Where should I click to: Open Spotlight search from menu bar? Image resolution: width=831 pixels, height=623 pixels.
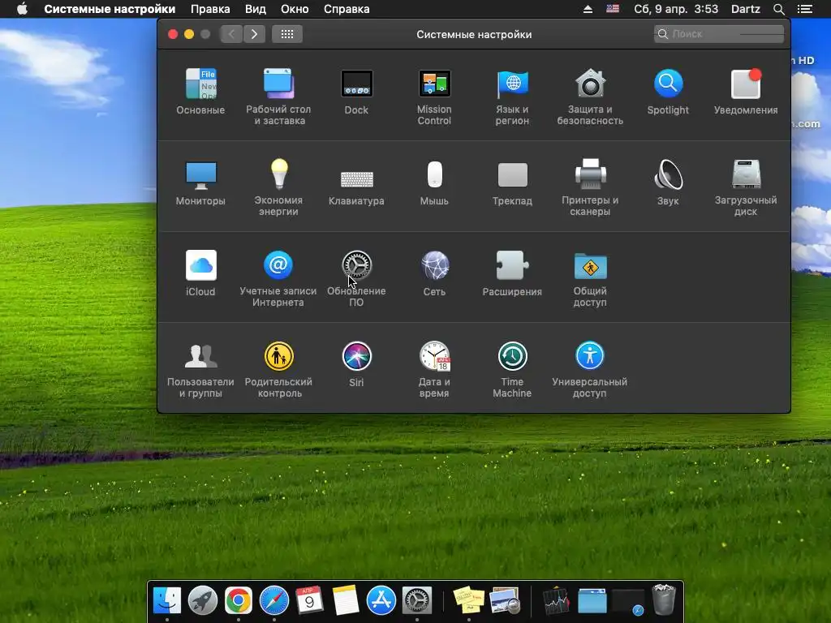point(778,9)
